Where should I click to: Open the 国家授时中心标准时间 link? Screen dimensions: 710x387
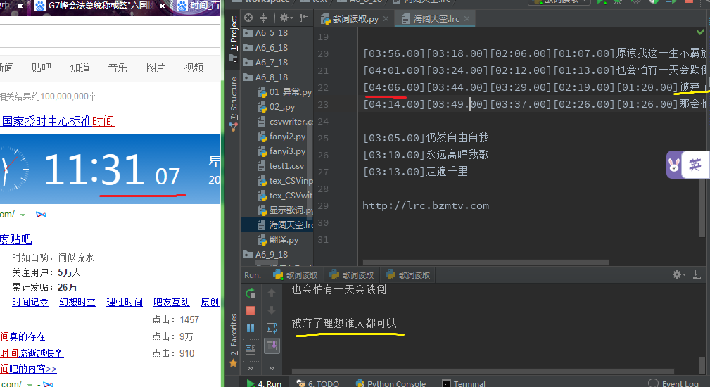(58, 121)
